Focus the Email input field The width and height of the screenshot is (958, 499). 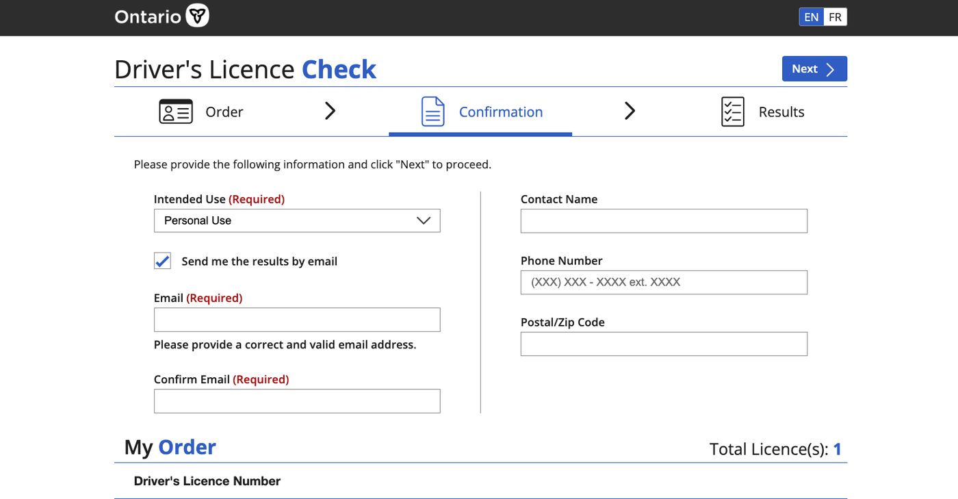(x=297, y=320)
